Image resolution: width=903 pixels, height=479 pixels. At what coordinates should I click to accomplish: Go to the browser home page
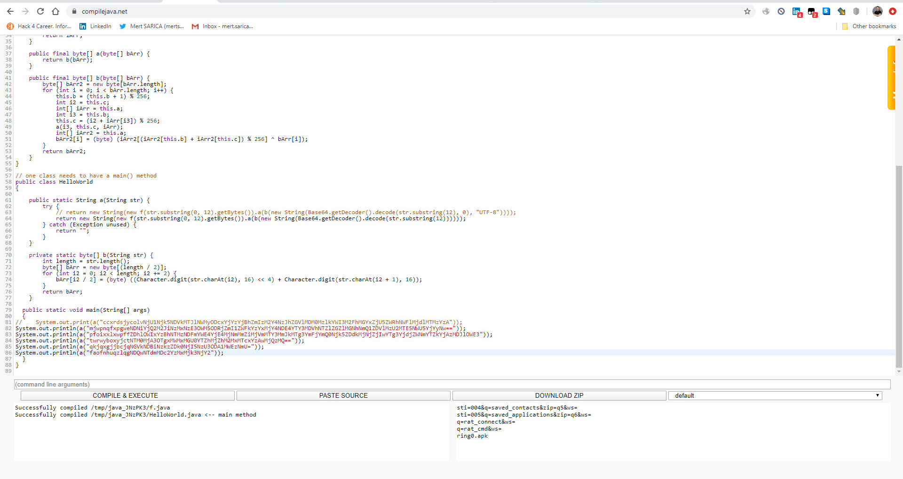click(55, 11)
